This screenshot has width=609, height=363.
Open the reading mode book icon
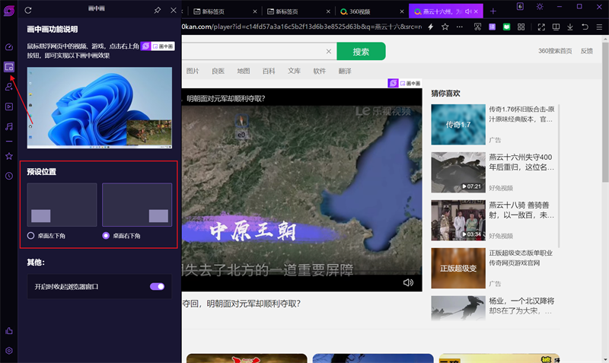(556, 27)
